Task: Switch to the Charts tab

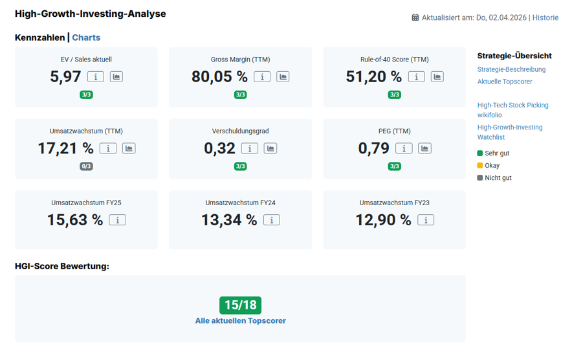Action: pyautogui.click(x=86, y=38)
